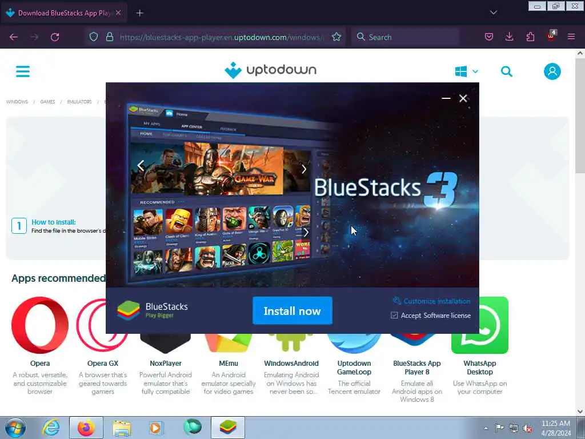
Task: Switch to Firefox in the taskbar
Action: pyautogui.click(x=86, y=428)
